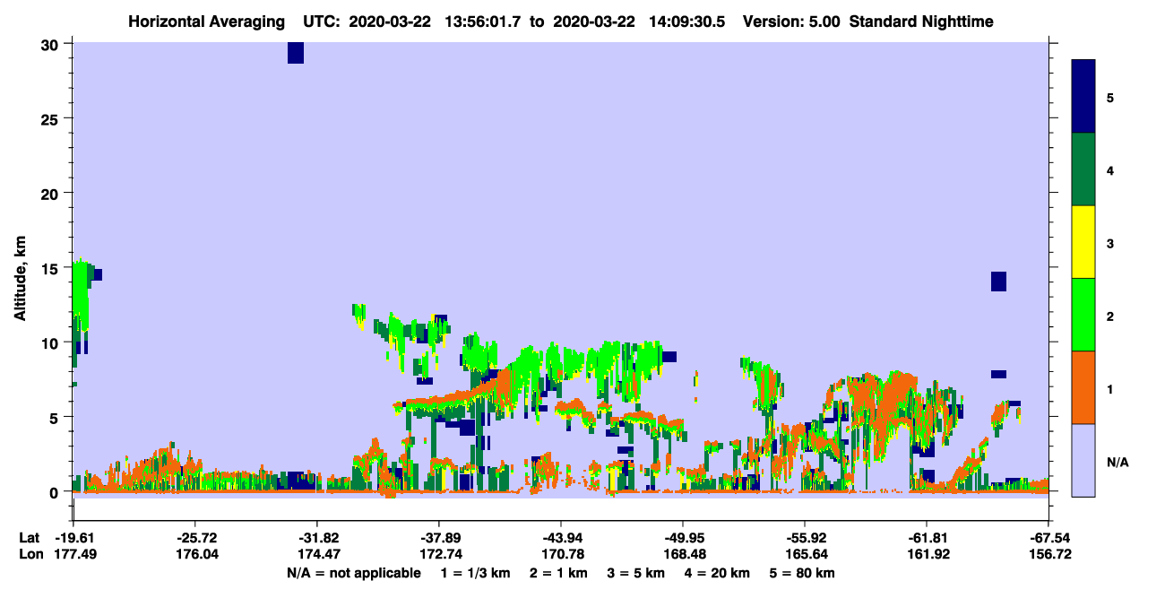Click 'Version: 5.00' in the title
Image resolution: width=1165 pixels, height=598 pixels.
[x=791, y=22]
